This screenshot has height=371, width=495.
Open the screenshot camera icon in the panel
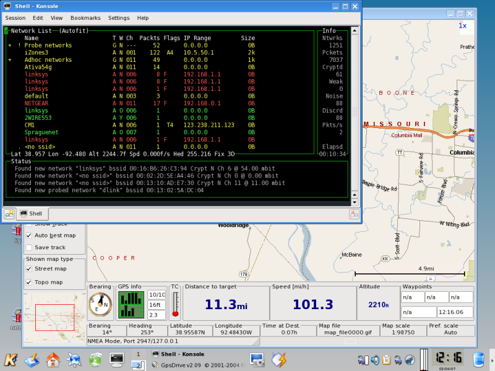[x=257, y=360]
